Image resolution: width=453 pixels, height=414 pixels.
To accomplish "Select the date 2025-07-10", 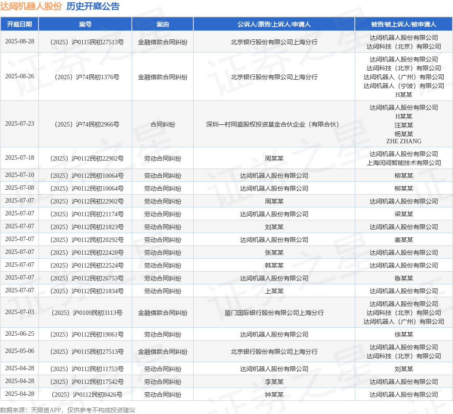I will [x=19, y=175].
